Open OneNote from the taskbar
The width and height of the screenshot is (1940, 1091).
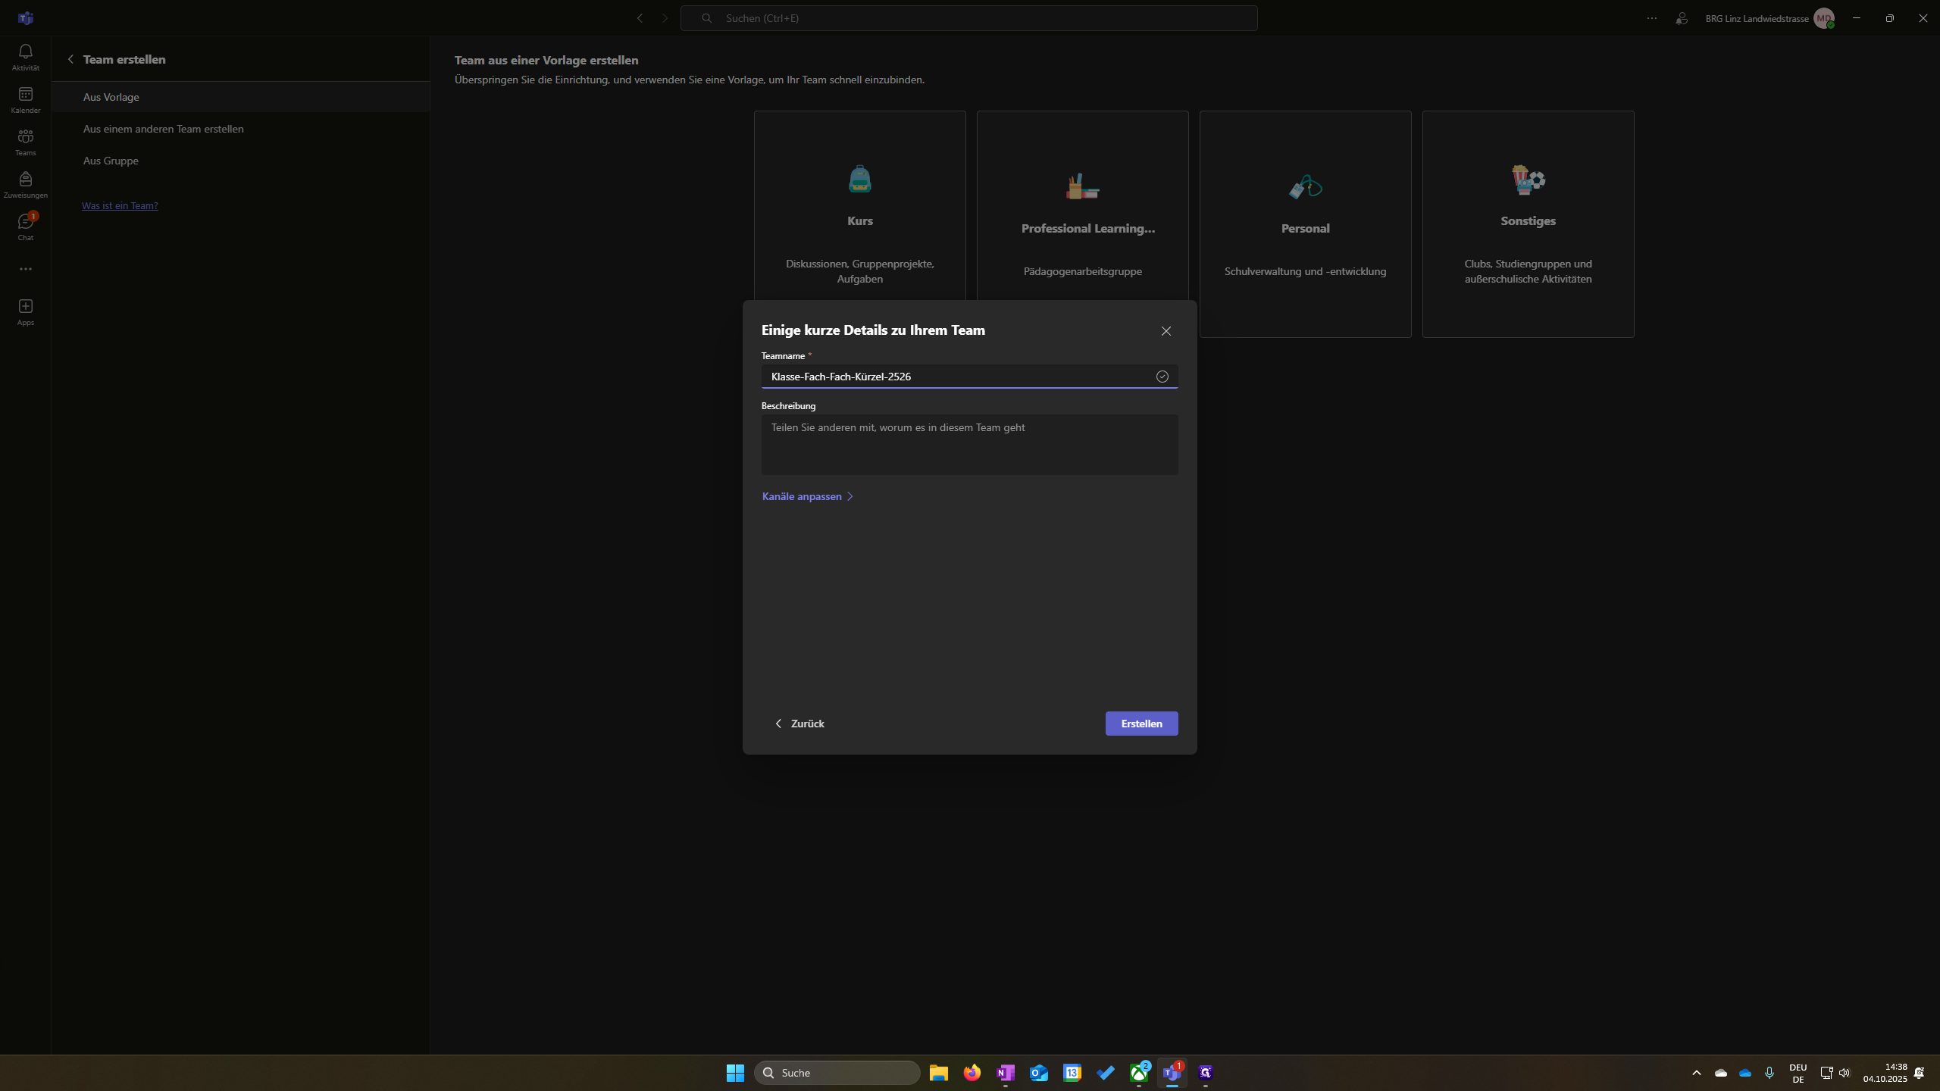click(1005, 1073)
